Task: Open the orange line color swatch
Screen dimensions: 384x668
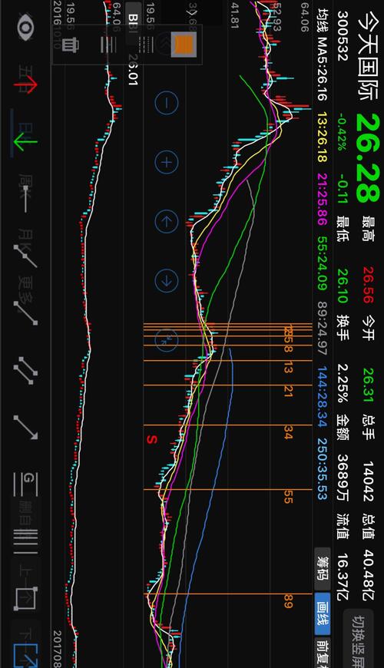Action: 184,45
